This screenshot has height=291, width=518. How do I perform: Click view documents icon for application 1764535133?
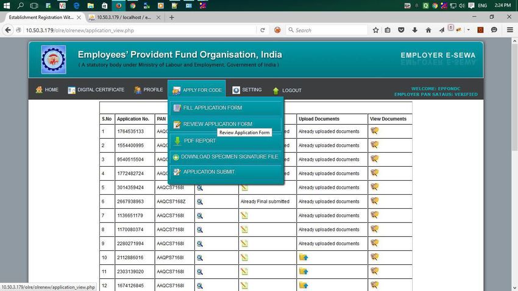click(x=374, y=131)
